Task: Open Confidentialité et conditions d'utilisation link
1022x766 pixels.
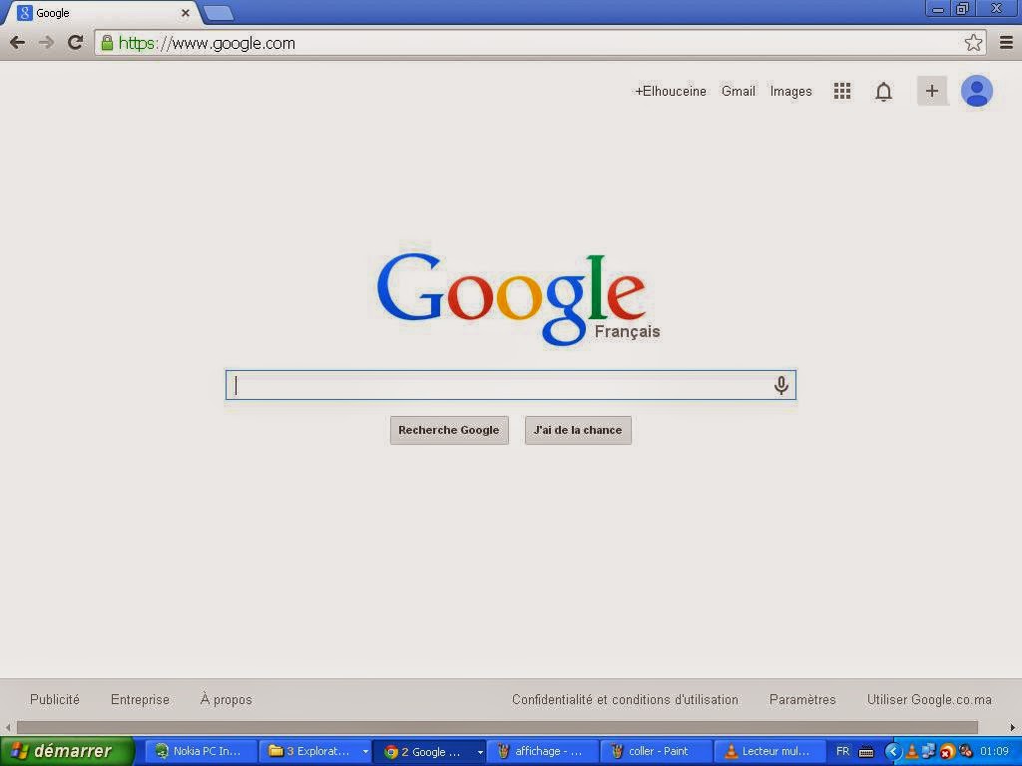Action: pyautogui.click(x=625, y=699)
